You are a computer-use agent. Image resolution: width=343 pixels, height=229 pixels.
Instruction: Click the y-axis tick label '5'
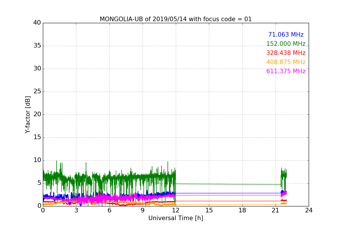(x=39, y=183)
